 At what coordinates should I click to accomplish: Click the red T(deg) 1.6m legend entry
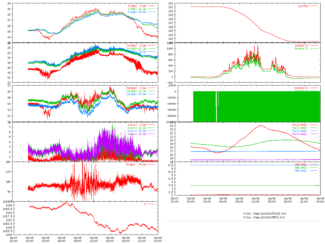[x=137, y=6]
